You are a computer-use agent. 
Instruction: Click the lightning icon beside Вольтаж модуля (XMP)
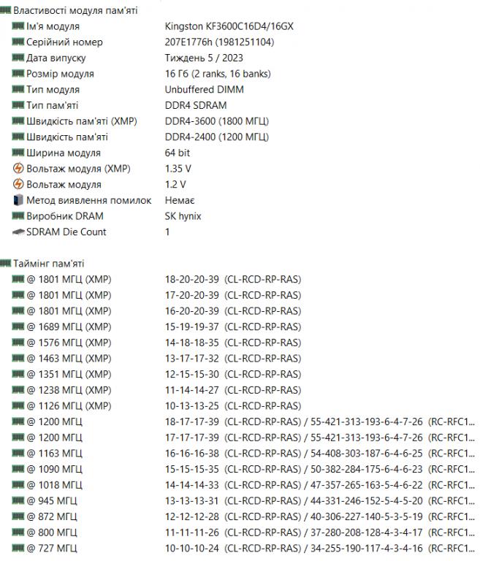[x=18, y=169]
